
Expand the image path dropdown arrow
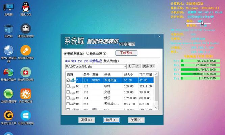coord(125,66)
